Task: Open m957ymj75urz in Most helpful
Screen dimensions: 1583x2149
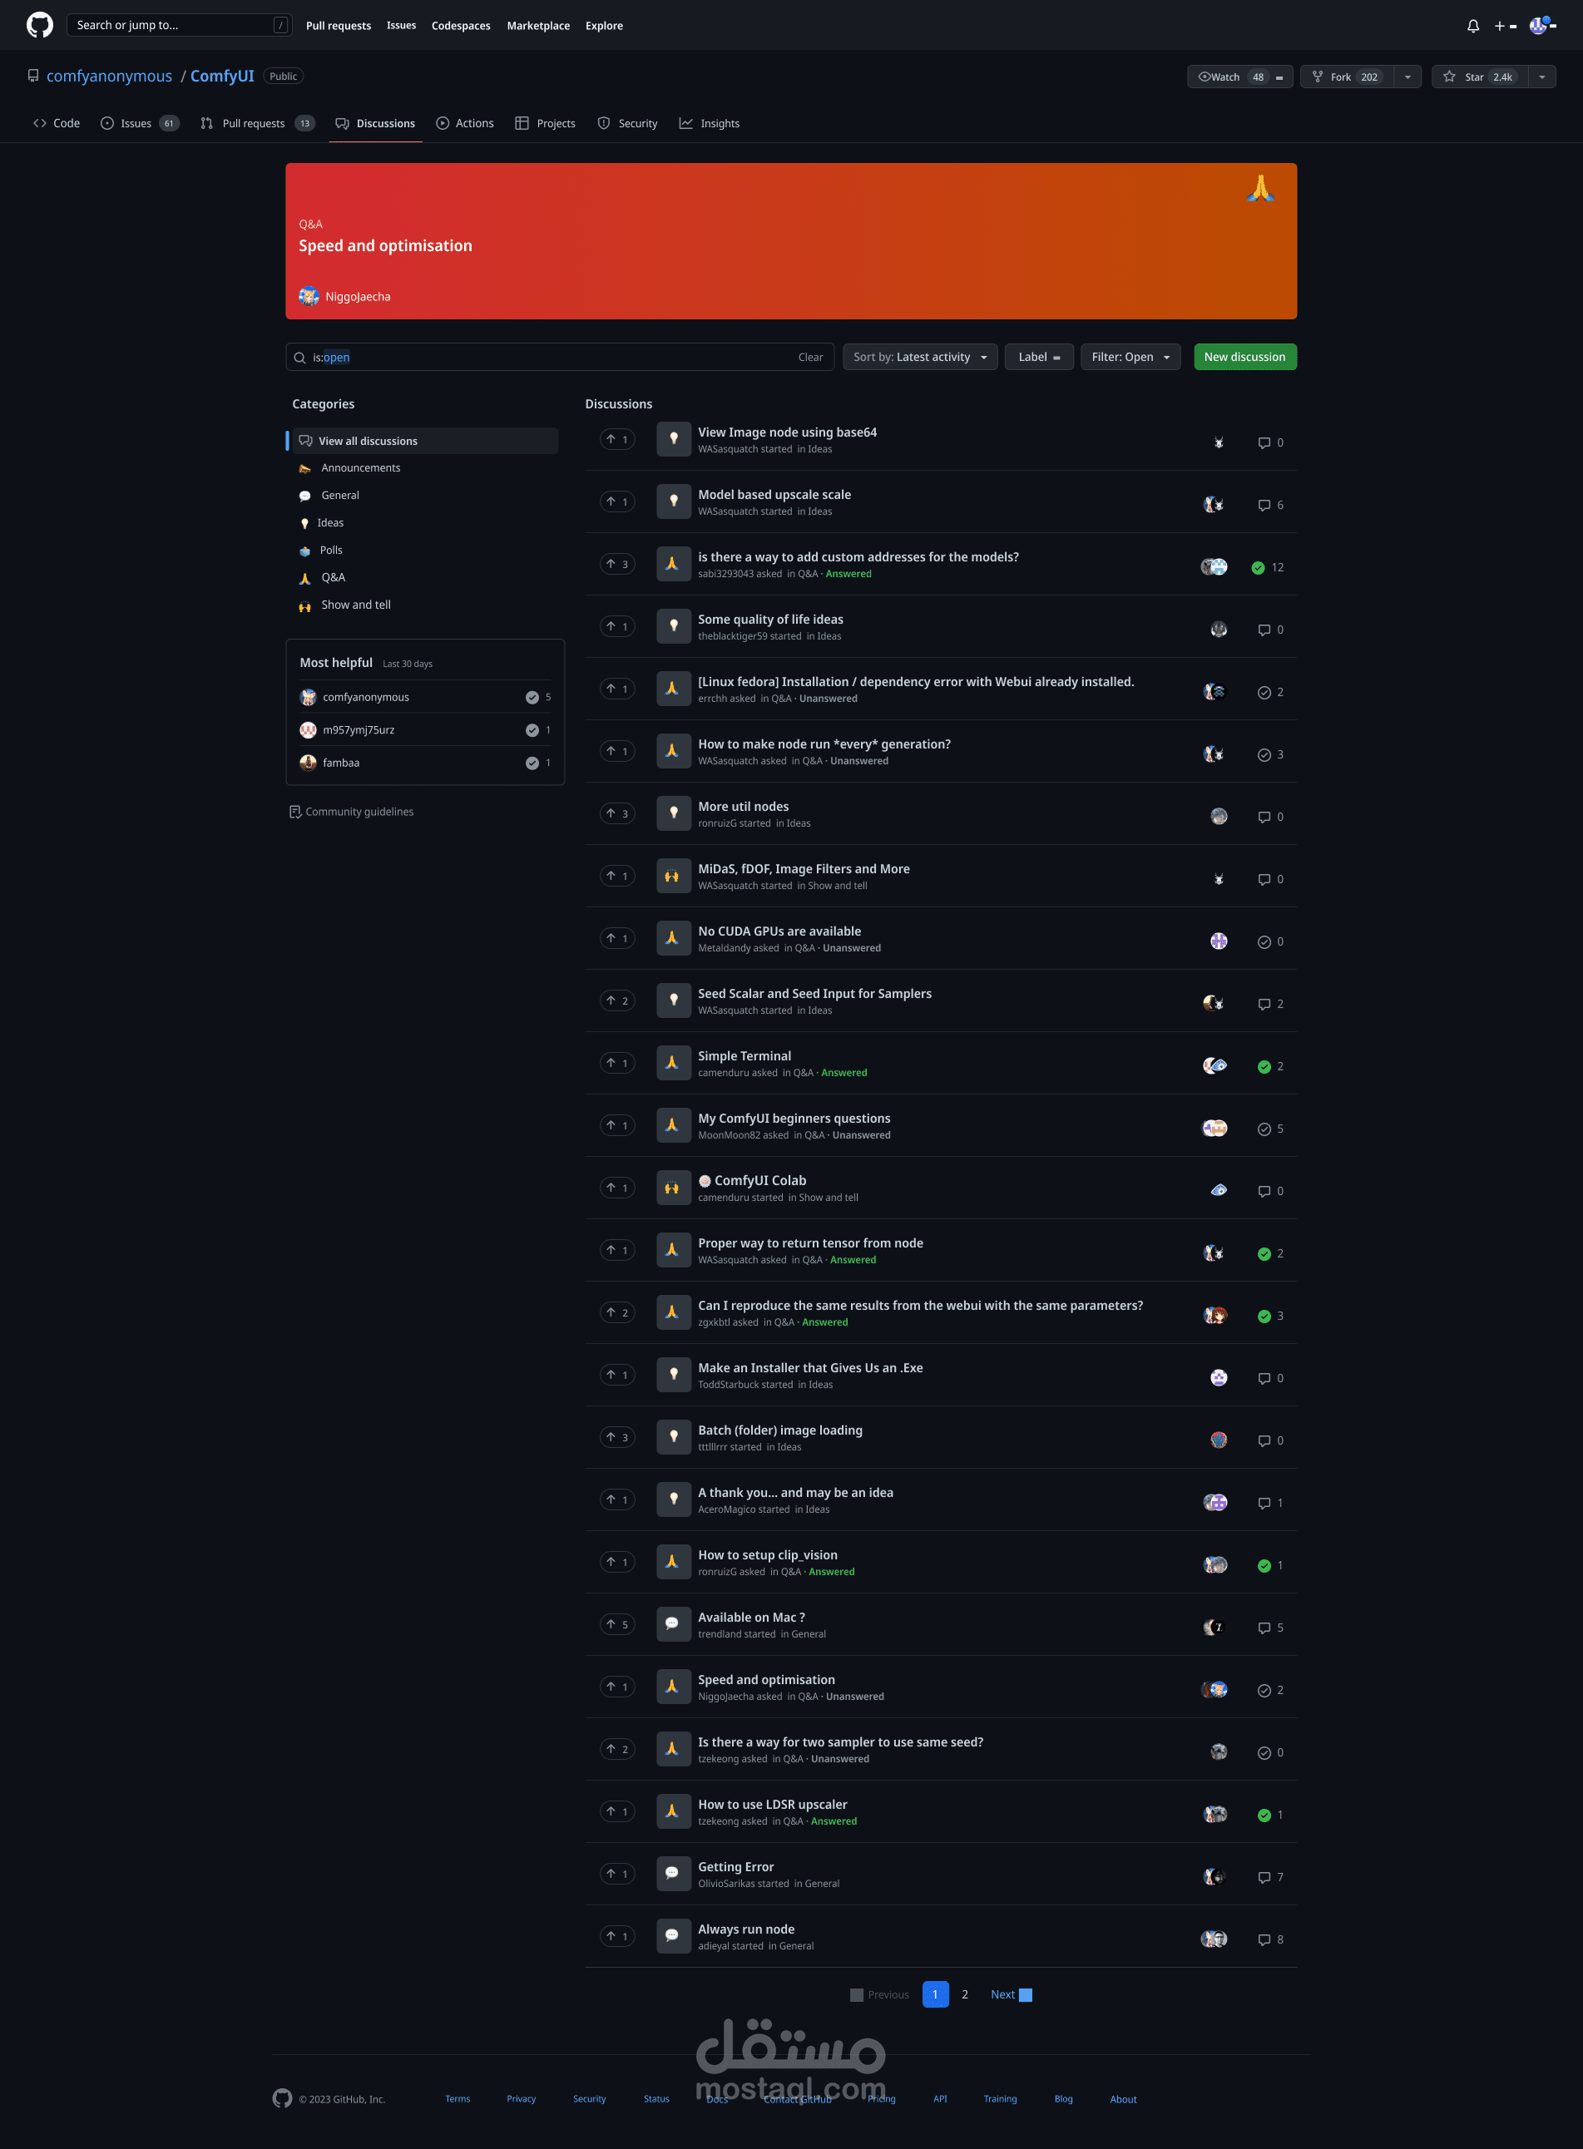Action: (x=359, y=730)
